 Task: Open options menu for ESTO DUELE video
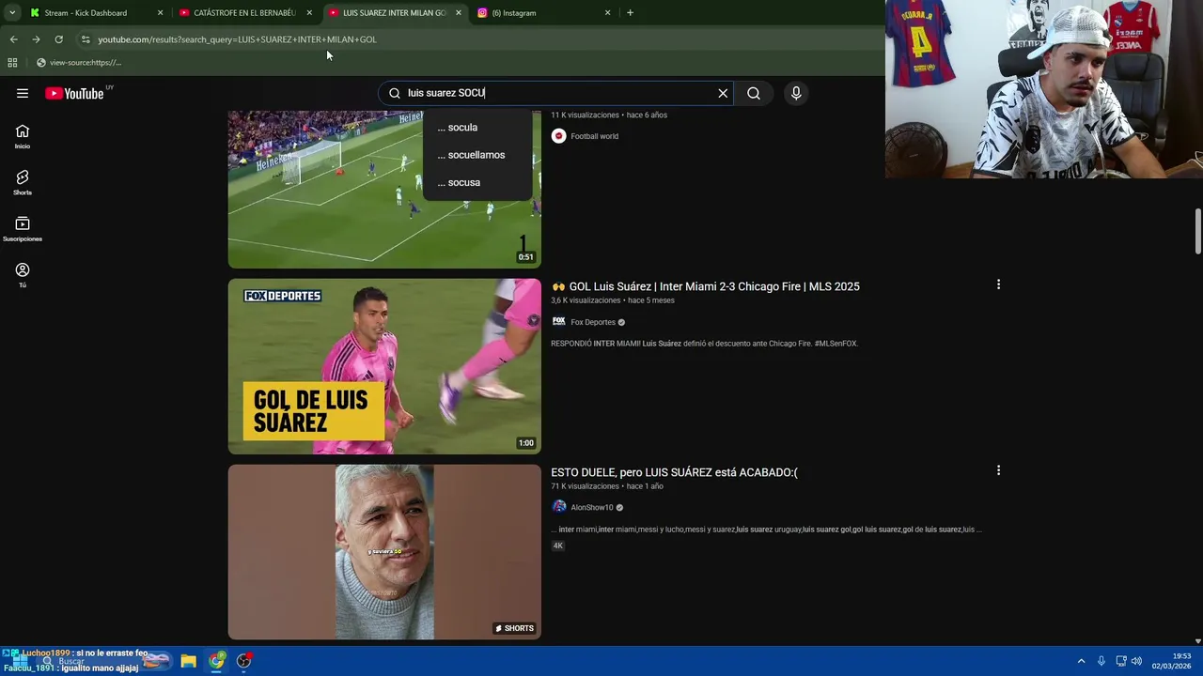tap(998, 470)
